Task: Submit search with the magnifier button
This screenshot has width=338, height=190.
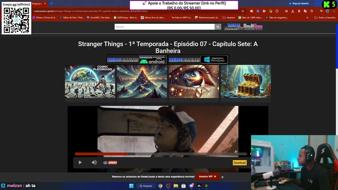Action: [218, 27]
